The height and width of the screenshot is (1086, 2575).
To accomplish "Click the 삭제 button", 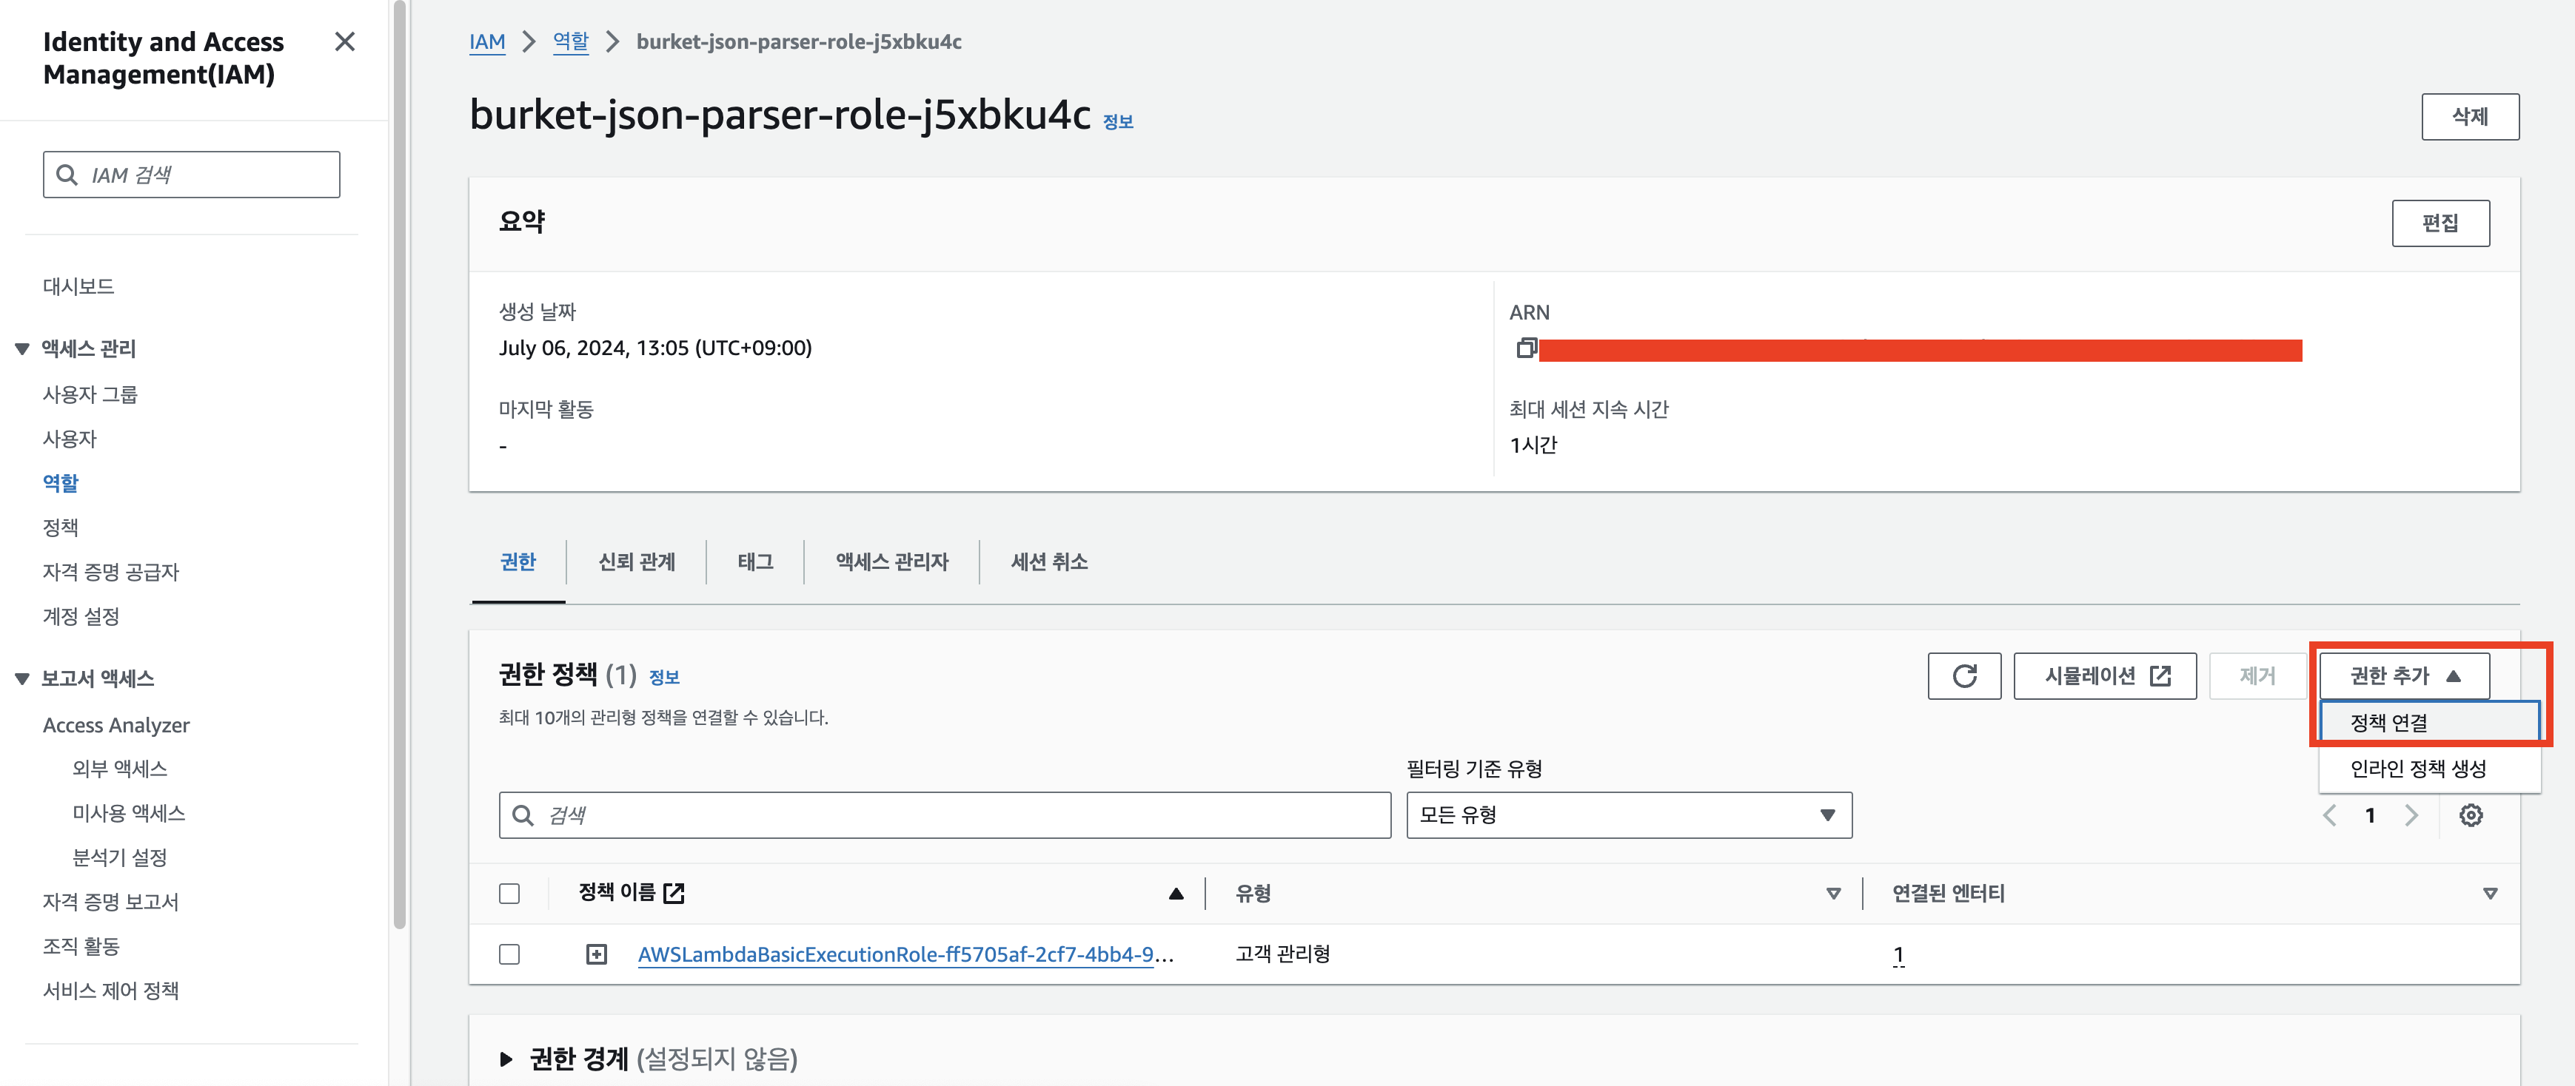I will pyautogui.click(x=2469, y=117).
